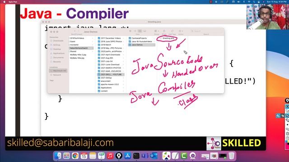Expand the 2021-Aug-8th folder chevron
This screenshot has width=289, height=162.
pos(123,58)
